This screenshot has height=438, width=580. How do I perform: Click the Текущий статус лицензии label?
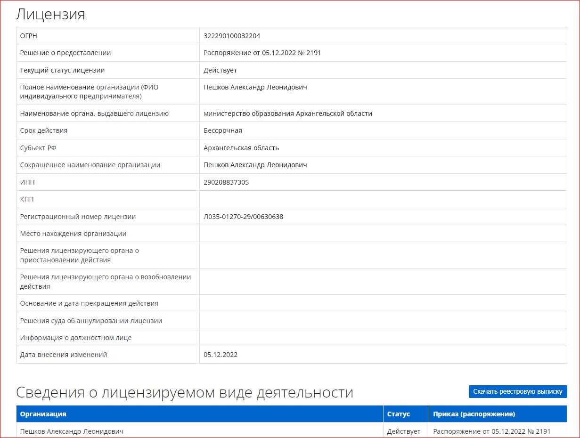(62, 70)
